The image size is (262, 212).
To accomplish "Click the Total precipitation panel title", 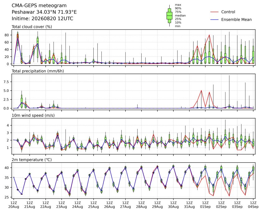I will pyautogui.click(x=38, y=71).
